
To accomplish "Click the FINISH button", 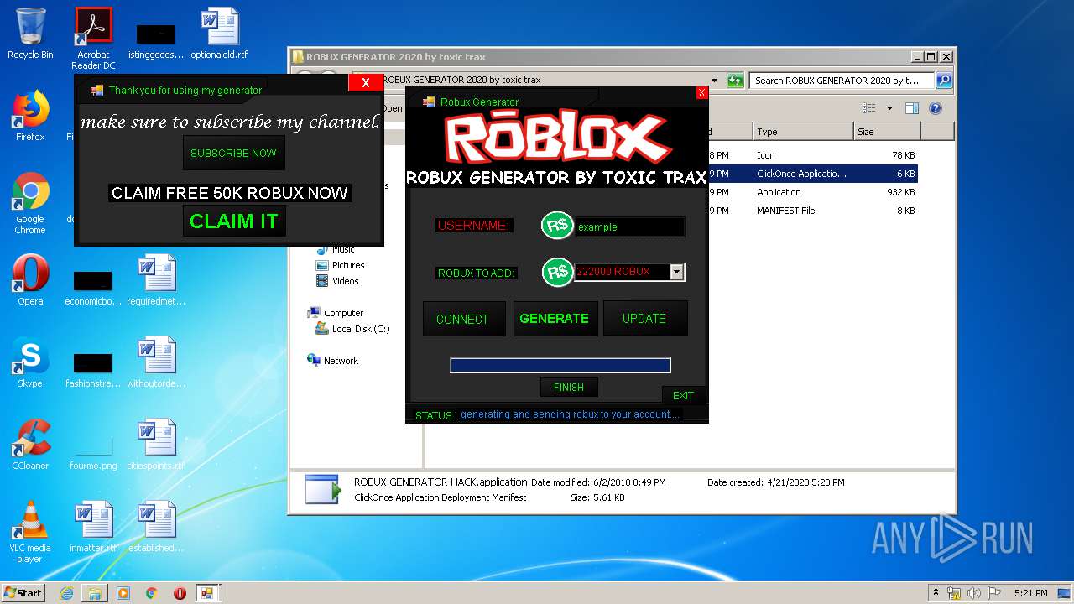I will (569, 387).
